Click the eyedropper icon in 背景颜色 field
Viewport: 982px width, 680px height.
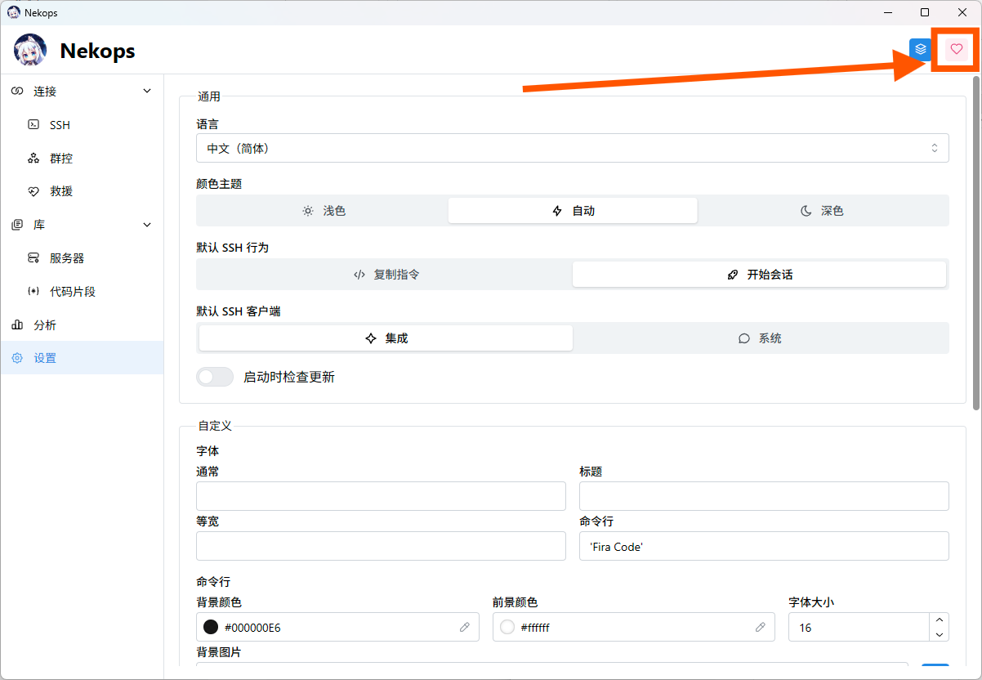464,628
